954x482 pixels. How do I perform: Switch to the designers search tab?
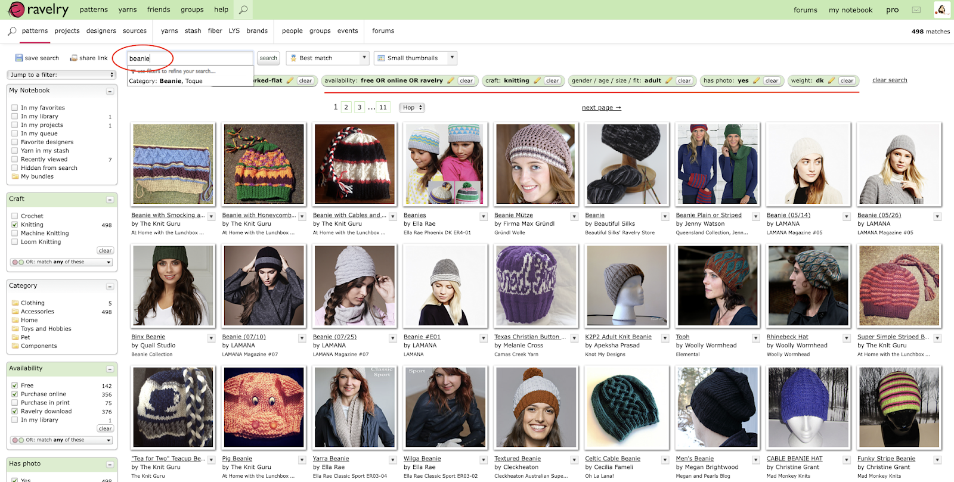point(101,31)
